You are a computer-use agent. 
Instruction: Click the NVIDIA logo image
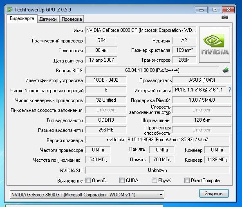[x=215, y=45]
